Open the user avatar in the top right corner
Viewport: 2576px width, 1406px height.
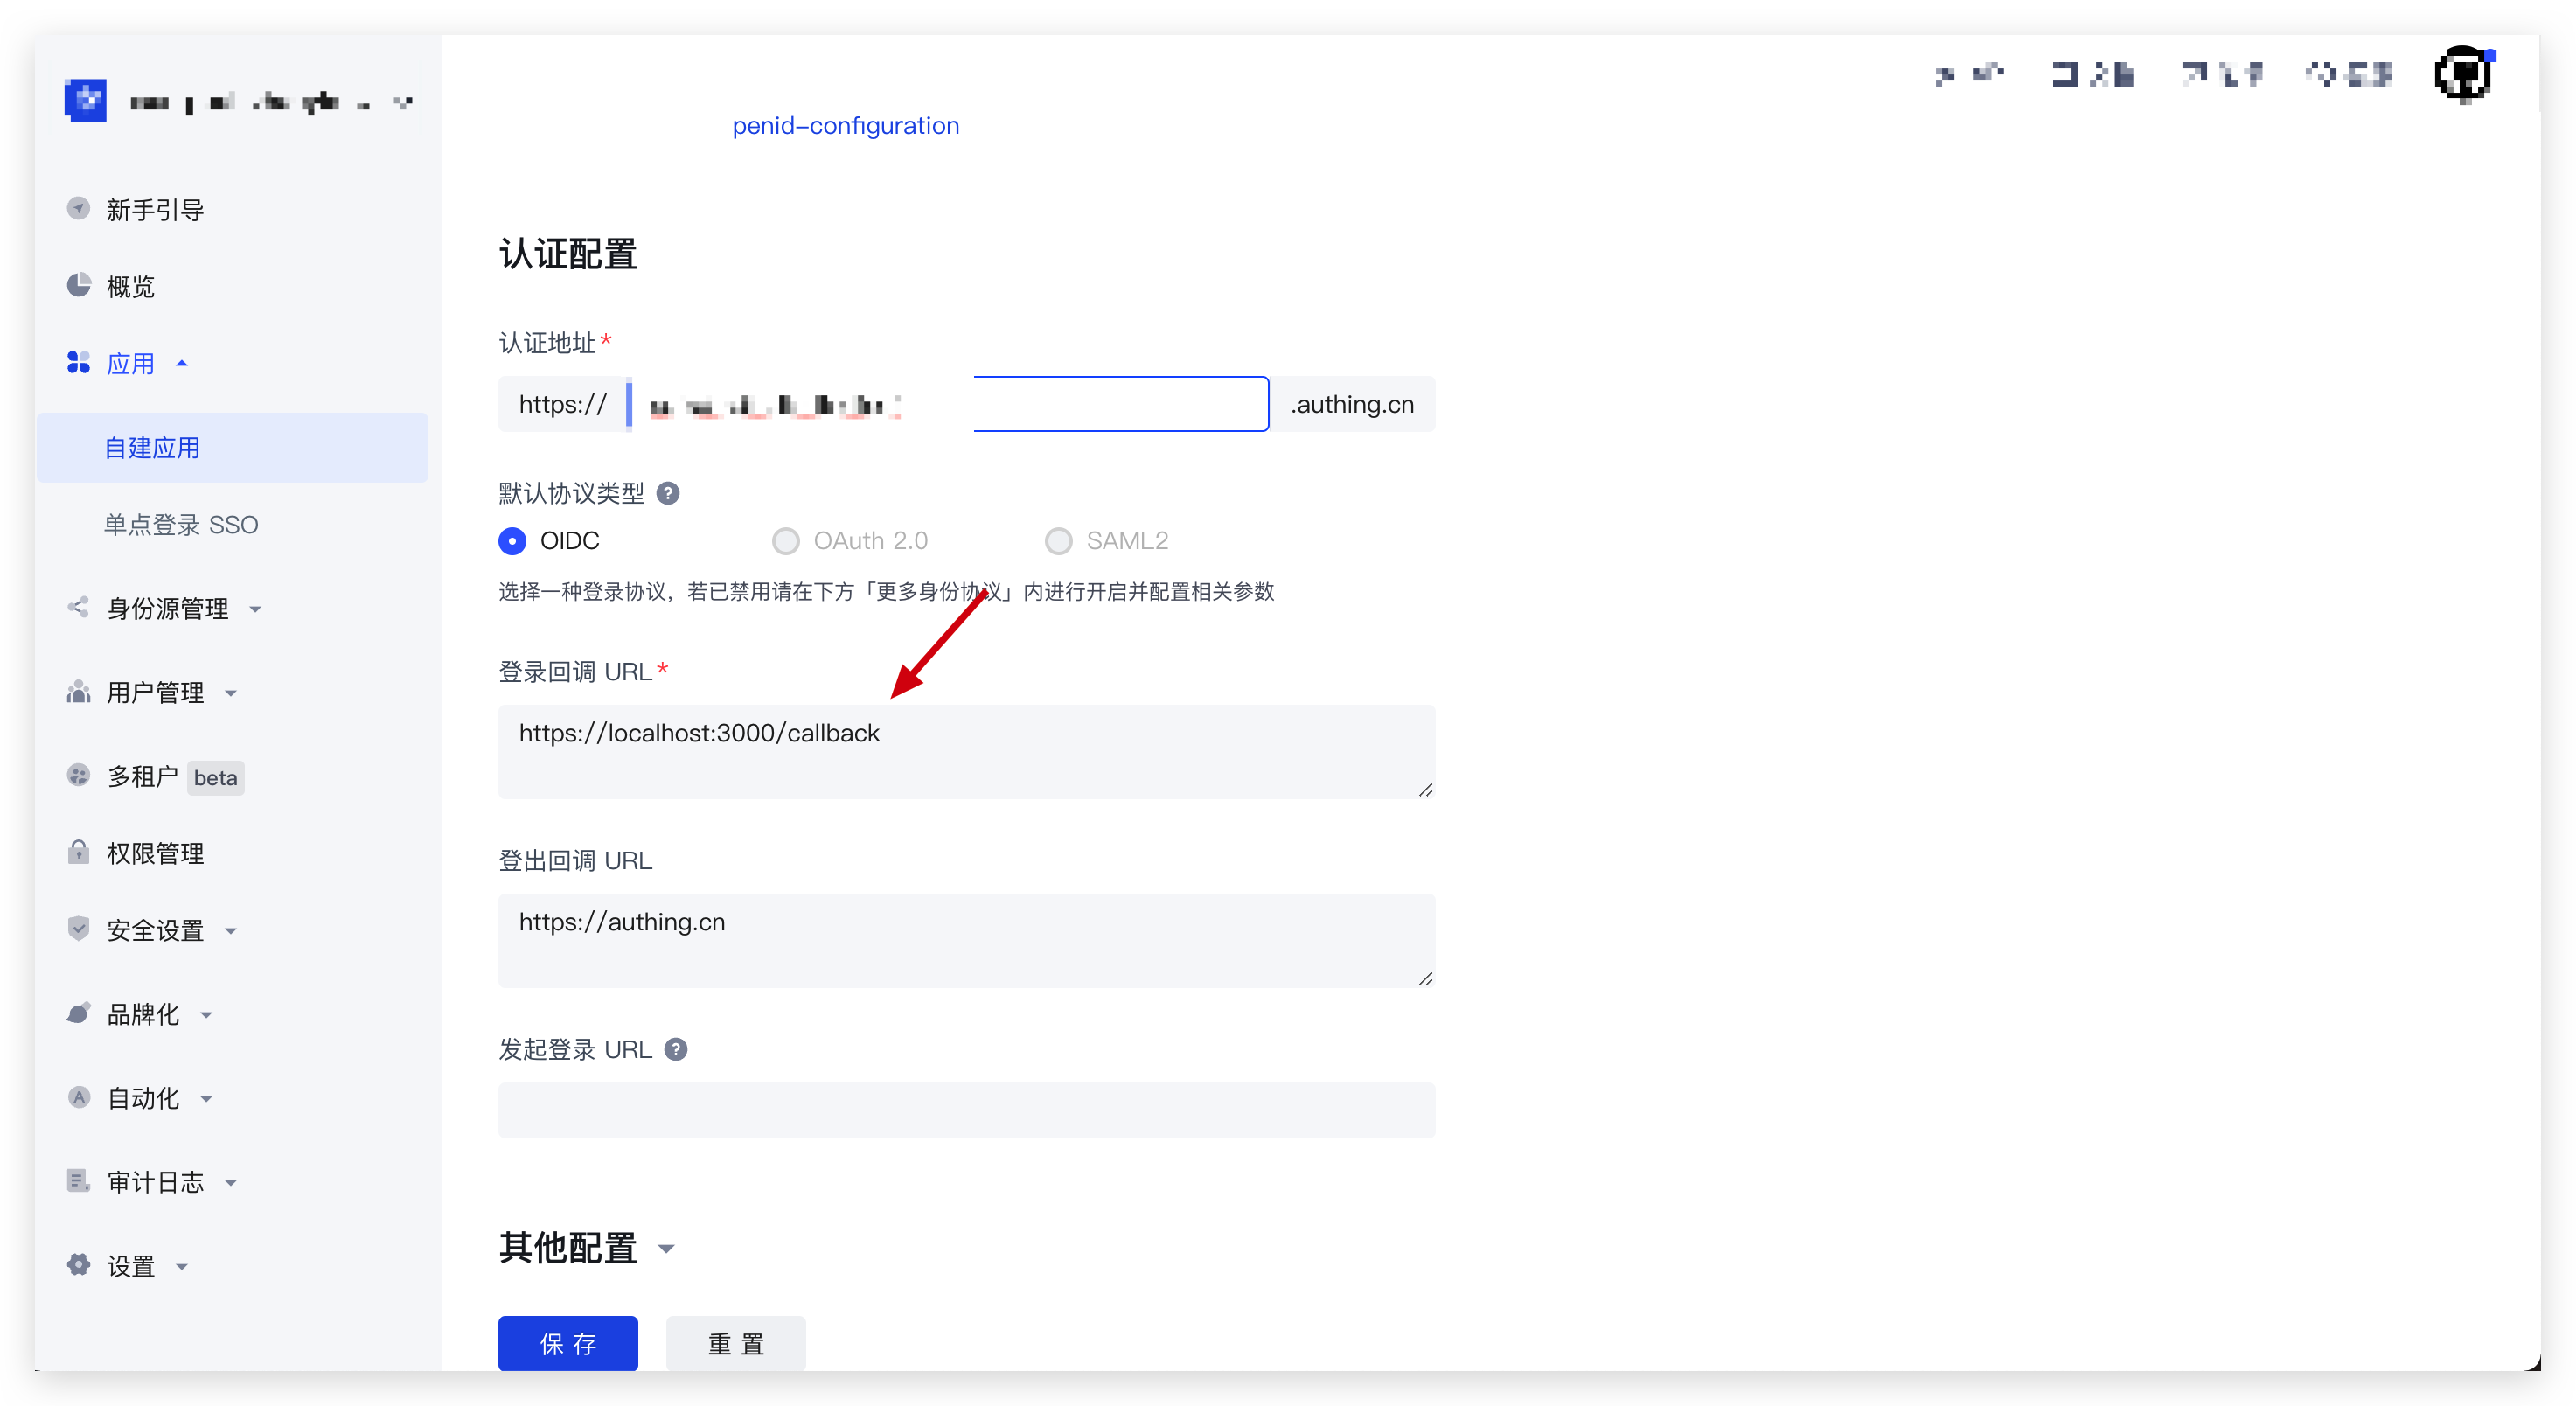click(x=2462, y=73)
